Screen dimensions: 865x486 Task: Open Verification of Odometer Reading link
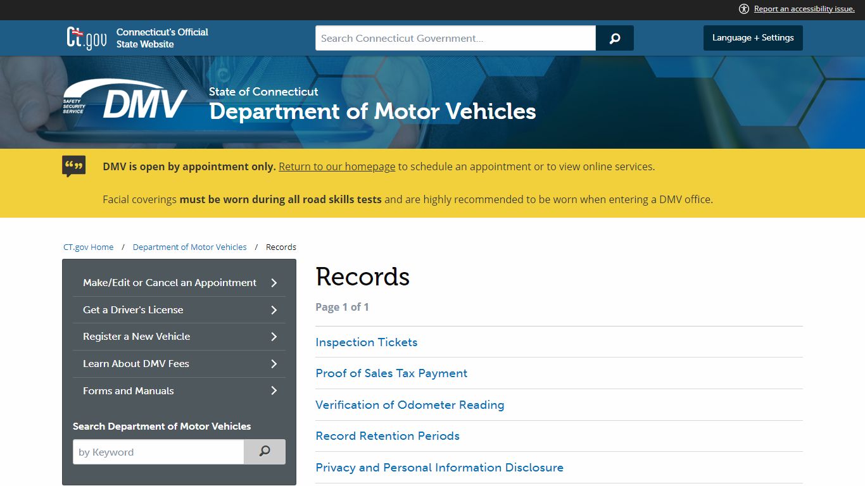point(410,405)
